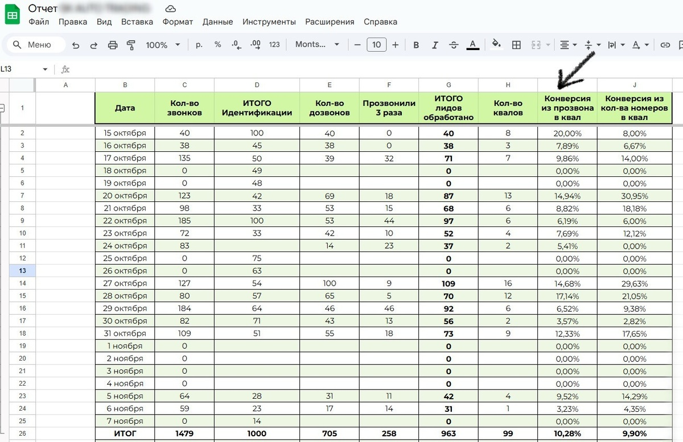Select header 'Конверсия из прозвона в квал'
683x442 pixels.
(567, 108)
